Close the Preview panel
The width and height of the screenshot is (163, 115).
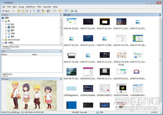[x=61, y=79]
